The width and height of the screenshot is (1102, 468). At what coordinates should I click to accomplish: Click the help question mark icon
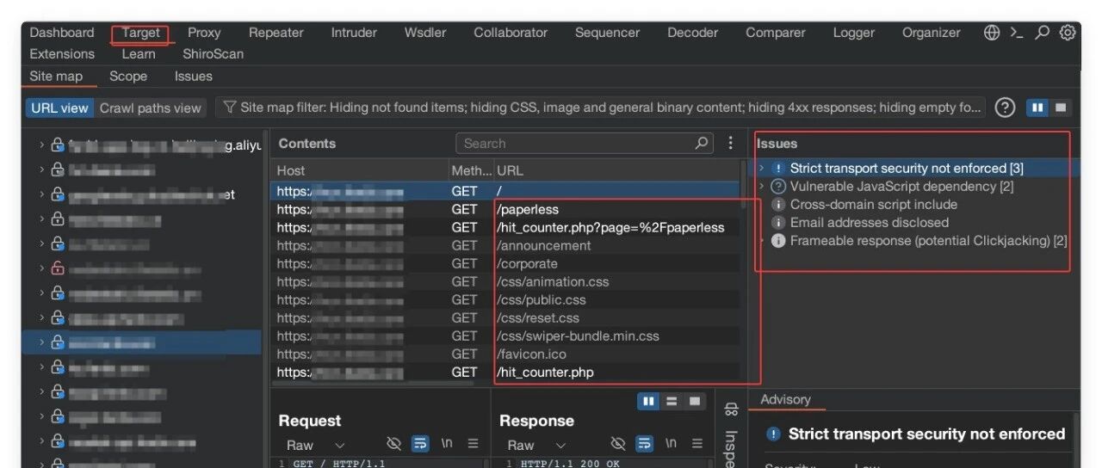coord(1005,108)
